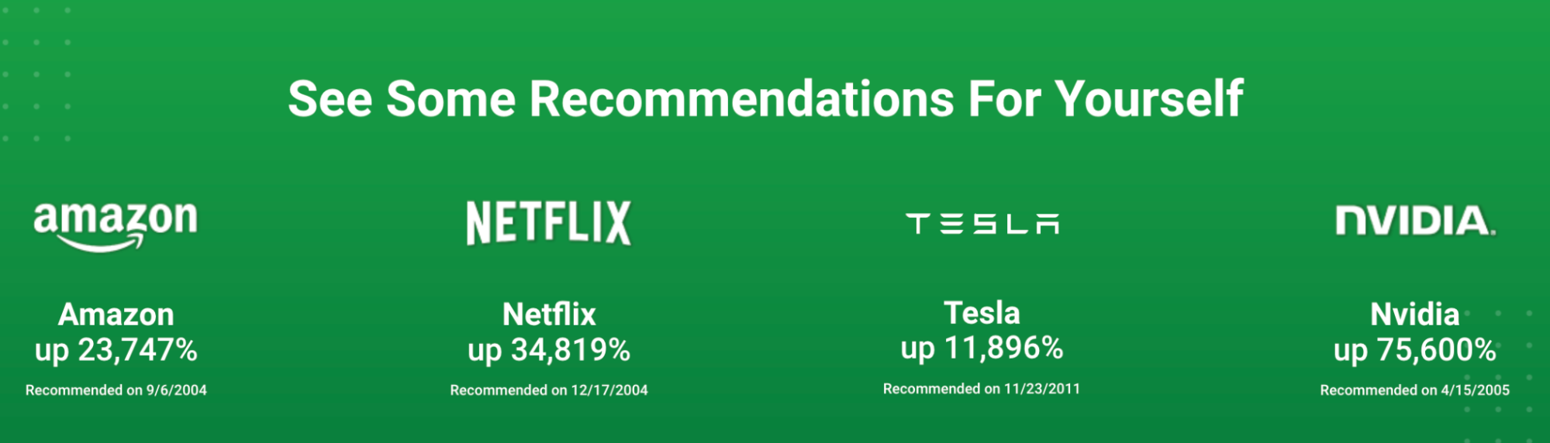Viewport: 1550px width, 443px height.
Task: Select the Nvidia company name text
Action: point(1415,314)
